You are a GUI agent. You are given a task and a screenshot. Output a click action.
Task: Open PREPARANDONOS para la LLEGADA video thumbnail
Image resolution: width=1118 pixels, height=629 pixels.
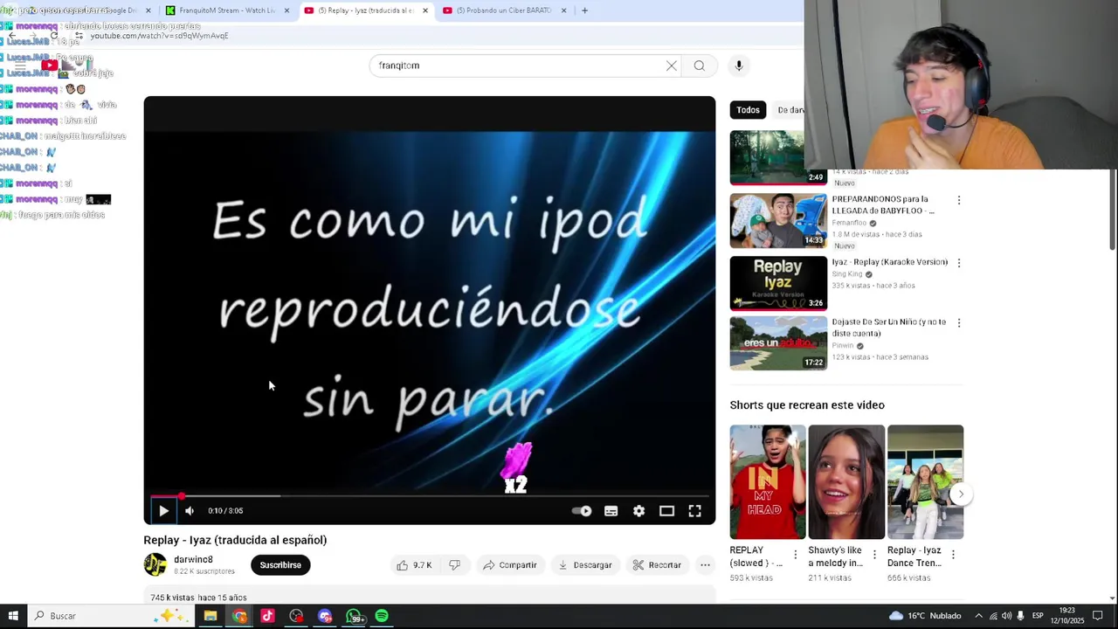coord(778,221)
